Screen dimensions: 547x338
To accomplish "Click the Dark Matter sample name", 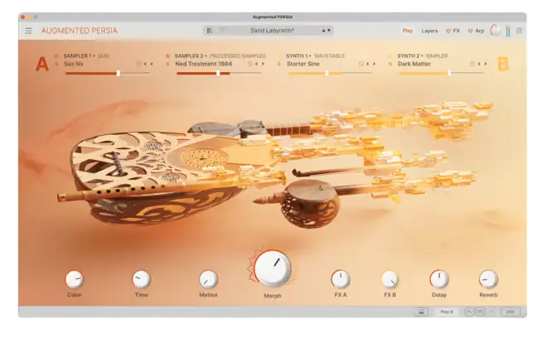I will pyautogui.click(x=414, y=64).
